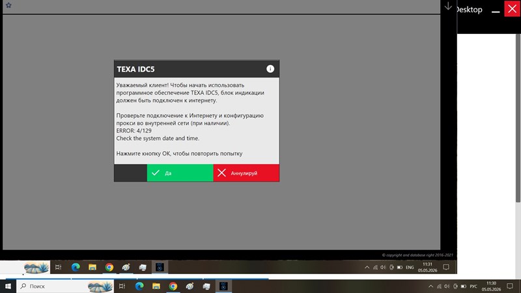Open the paint palette app on the inner remote taskbar

126,267
